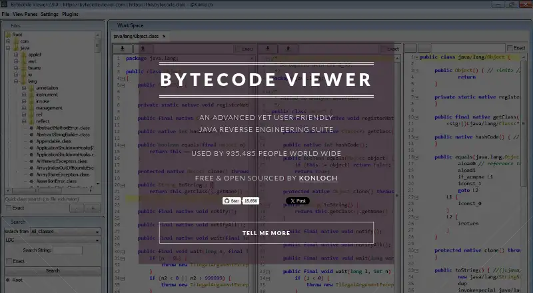
Task: Click AssertionError.class file icon
Action: (x=31, y=181)
